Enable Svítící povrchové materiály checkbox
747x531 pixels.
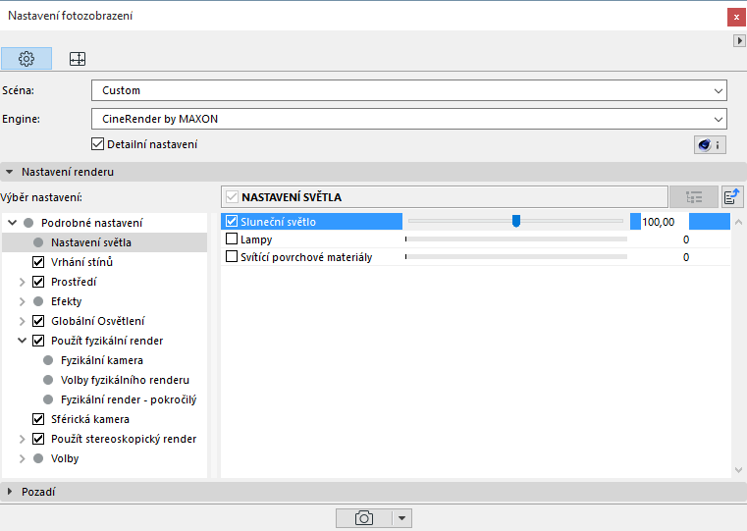(x=232, y=257)
